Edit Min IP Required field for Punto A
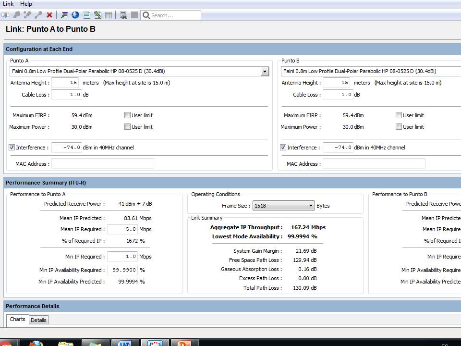Image resolution: width=461 pixels, height=346 pixels. (x=122, y=257)
